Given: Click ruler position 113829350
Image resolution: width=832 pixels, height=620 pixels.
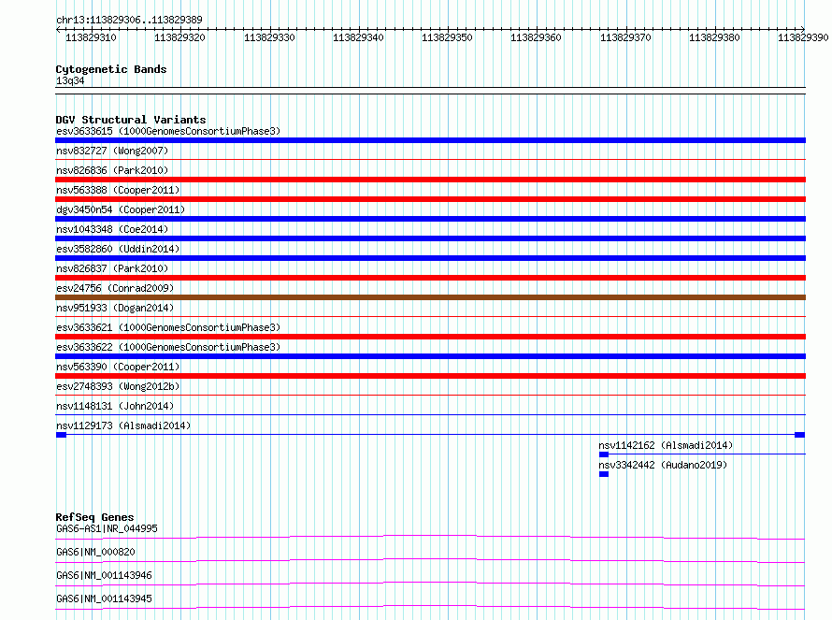Looking at the screenshot, I should tap(447, 37).
